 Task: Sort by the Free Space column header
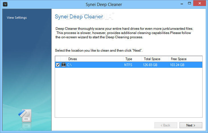[185, 59]
